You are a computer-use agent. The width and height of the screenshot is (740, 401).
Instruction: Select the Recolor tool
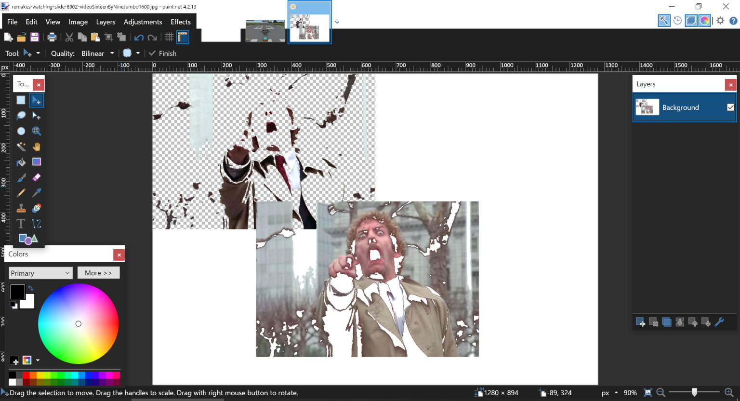coord(36,208)
